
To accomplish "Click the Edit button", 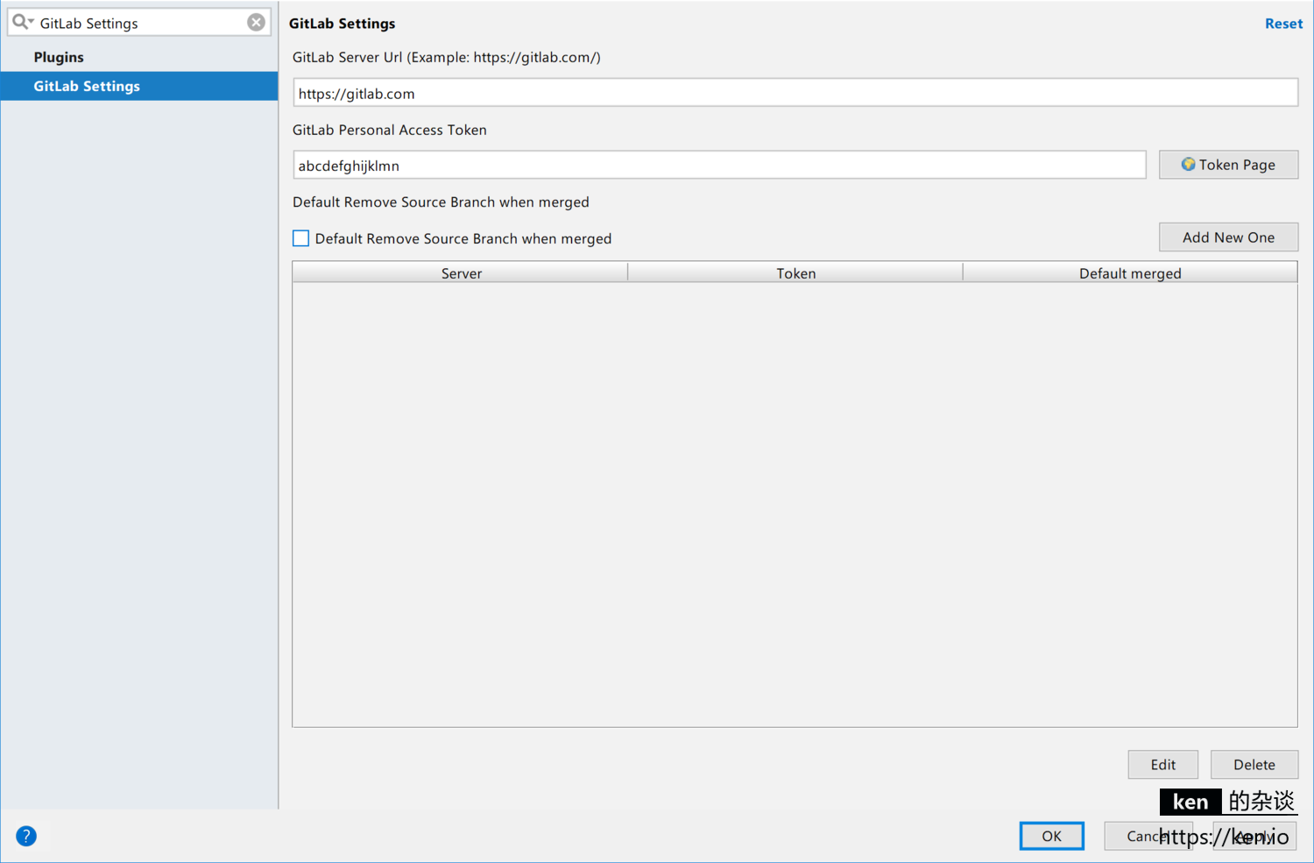I will point(1162,765).
